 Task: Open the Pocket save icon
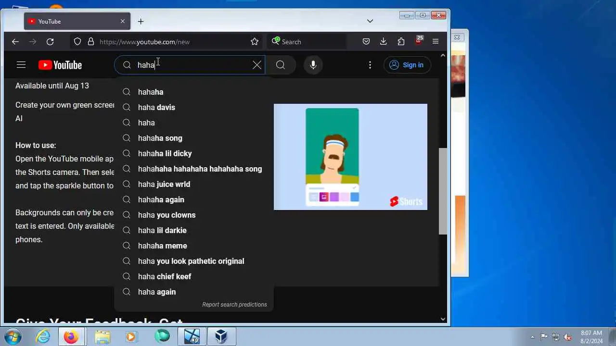tap(366, 42)
